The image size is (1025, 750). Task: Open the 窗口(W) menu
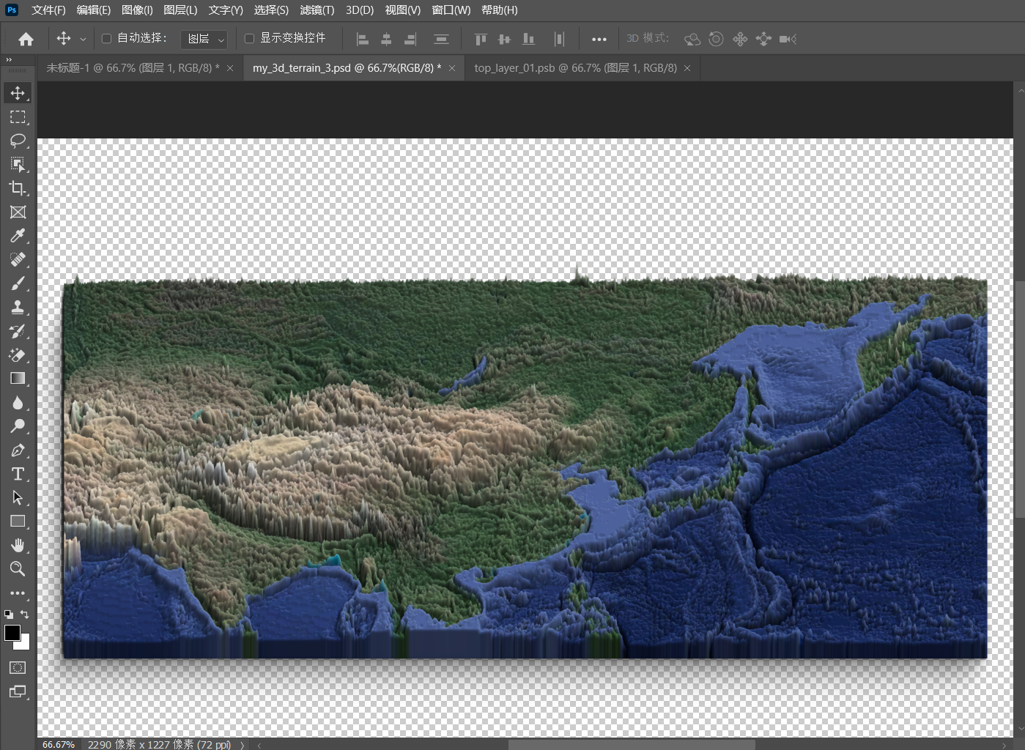[451, 10]
